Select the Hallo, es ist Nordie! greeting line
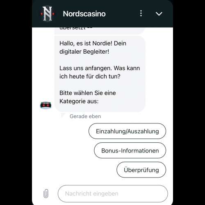 (x=93, y=43)
